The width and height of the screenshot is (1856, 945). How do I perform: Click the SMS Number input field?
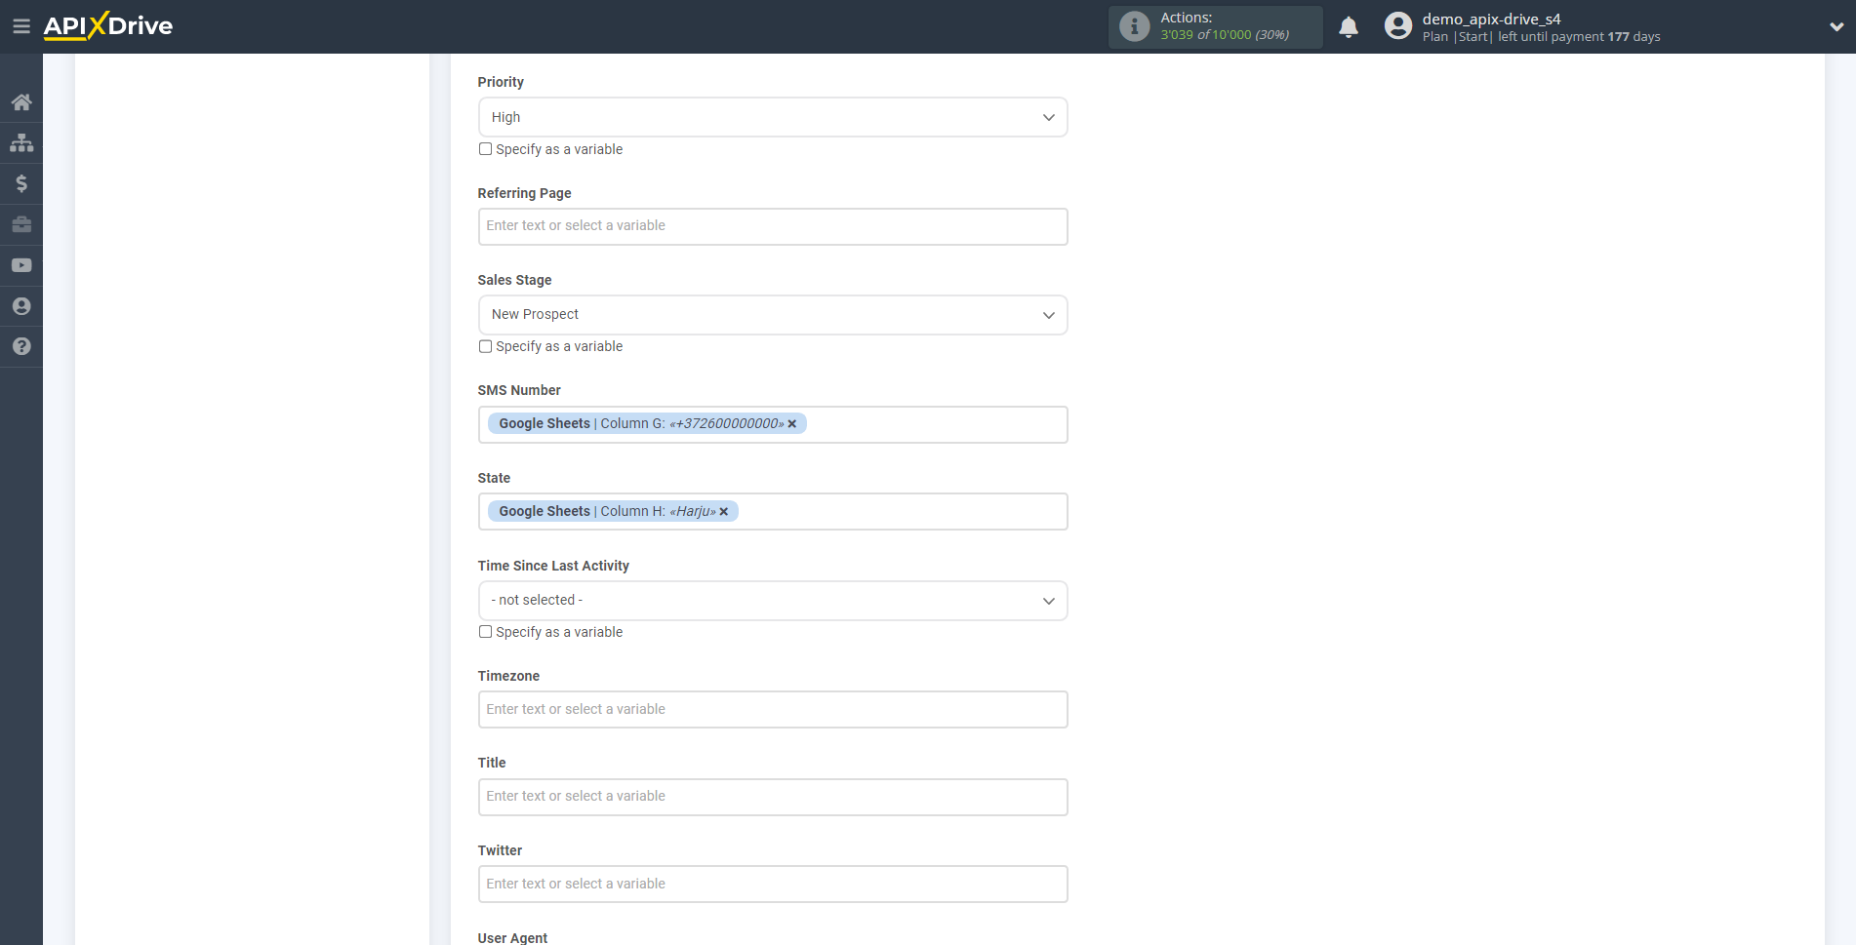coord(773,424)
